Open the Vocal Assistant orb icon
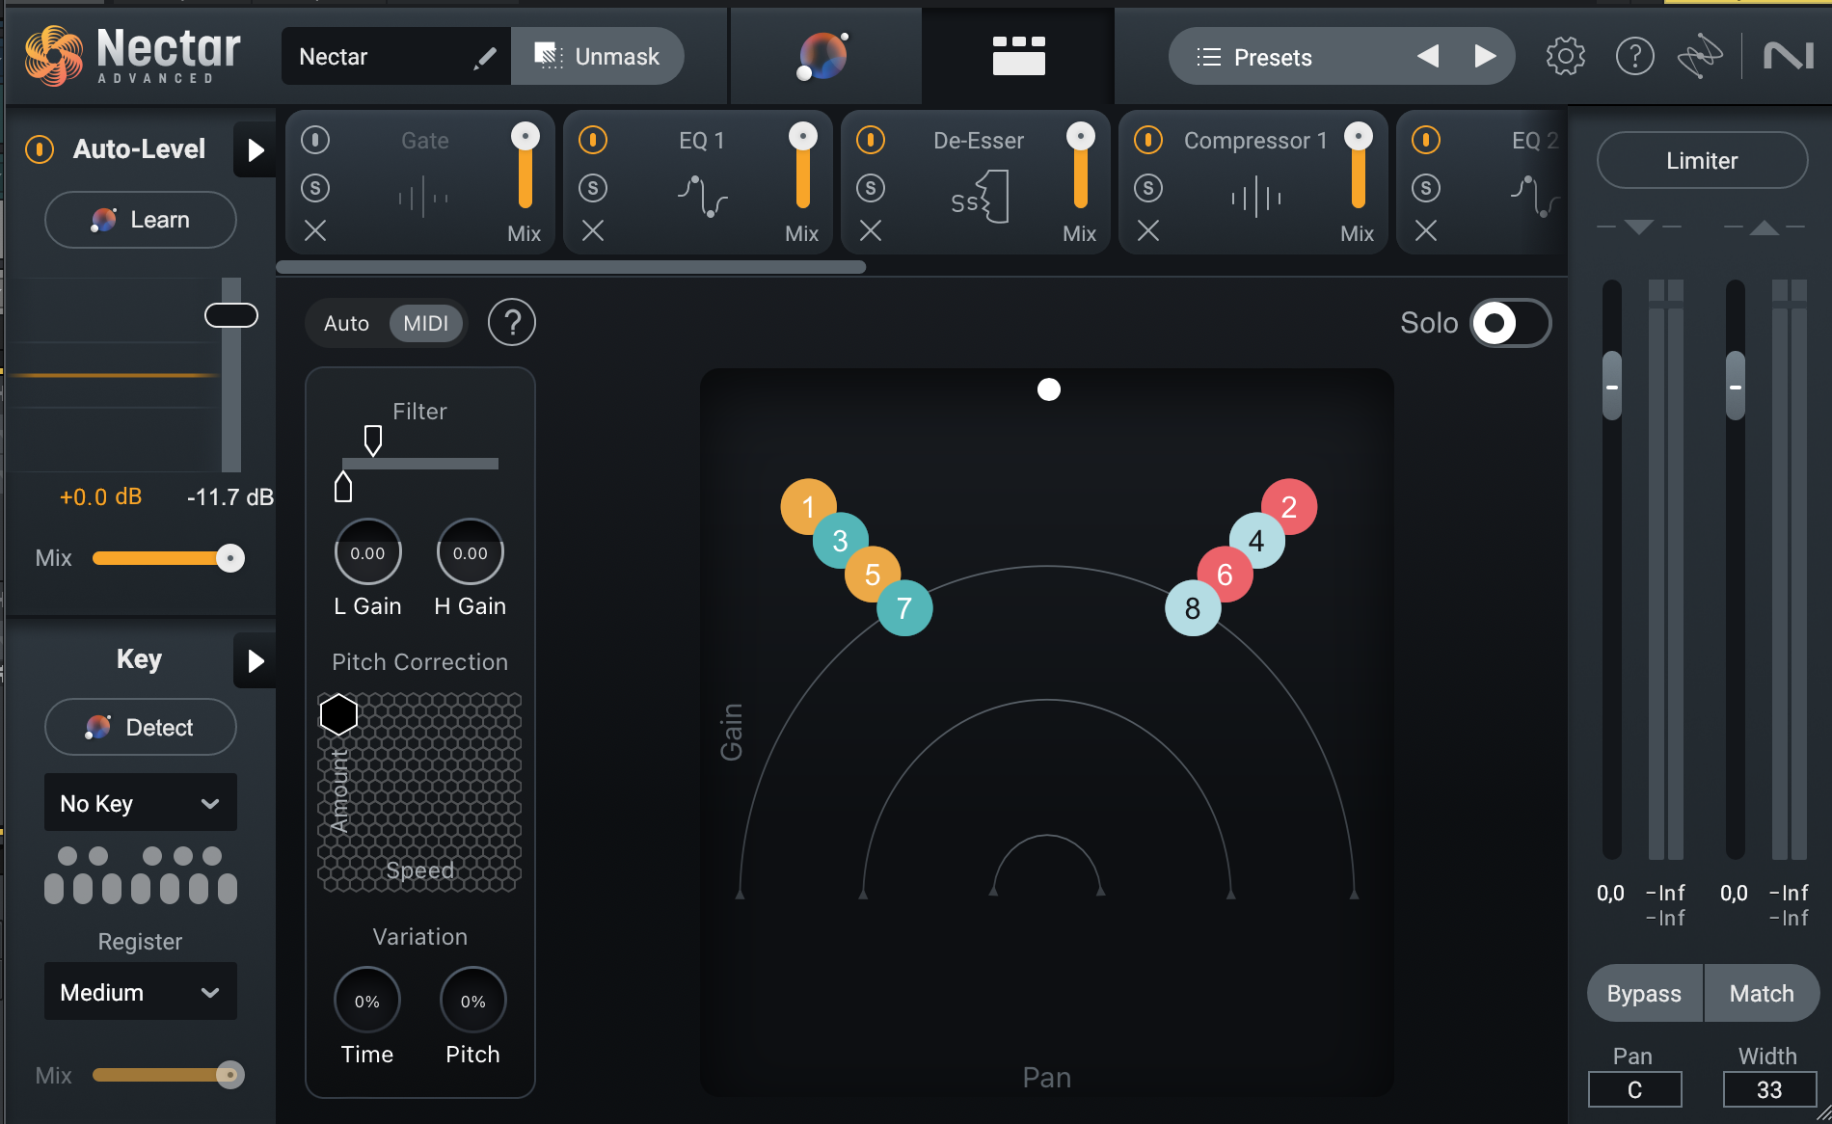This screenshot has height=1124, width=1832. [822, 56]
